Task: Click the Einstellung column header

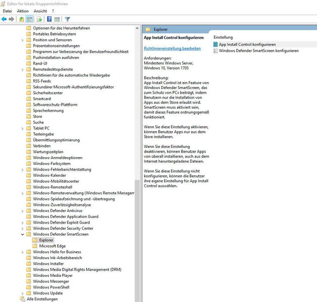Action: click(223, 37)
